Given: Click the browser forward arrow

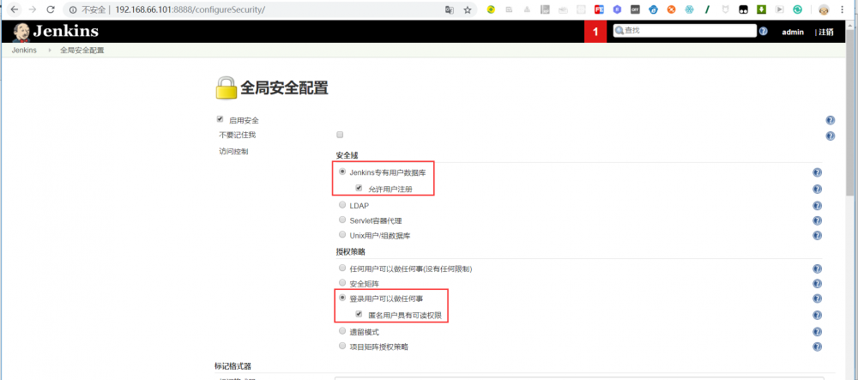Looking at the screenshot, I should point(33,9).
